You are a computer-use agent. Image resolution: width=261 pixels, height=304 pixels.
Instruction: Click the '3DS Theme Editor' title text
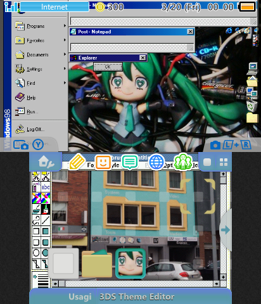point(137,296)
